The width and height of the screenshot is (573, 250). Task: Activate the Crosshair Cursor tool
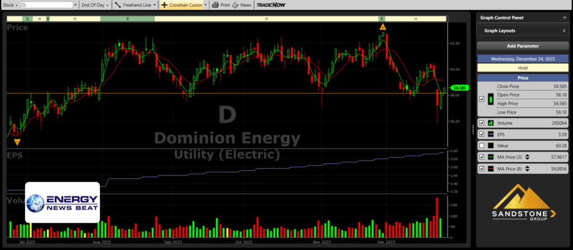[x=182, y=5]
